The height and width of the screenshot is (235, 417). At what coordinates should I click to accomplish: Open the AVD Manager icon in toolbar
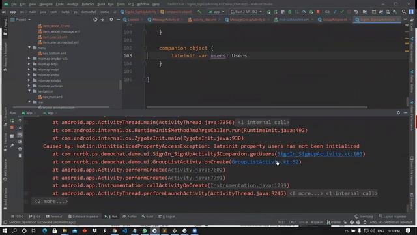click(388, 12)
